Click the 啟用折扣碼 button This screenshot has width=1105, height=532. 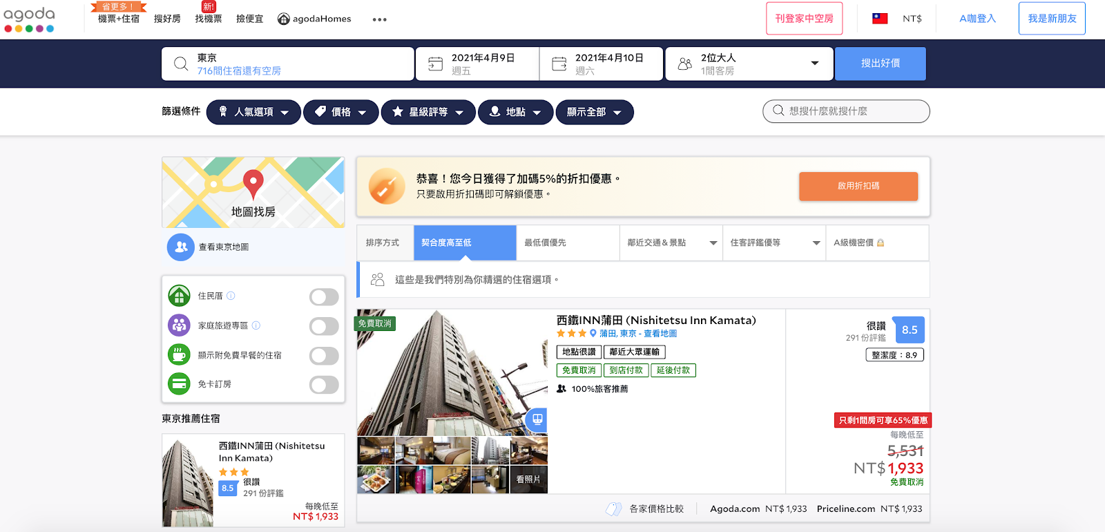(858, 187)
